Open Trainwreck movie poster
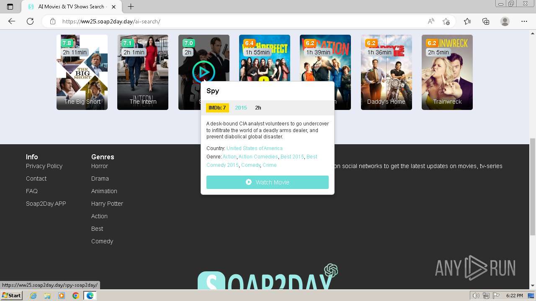The image size is (536, 301). pyautogui.click(x=447, y=72)
